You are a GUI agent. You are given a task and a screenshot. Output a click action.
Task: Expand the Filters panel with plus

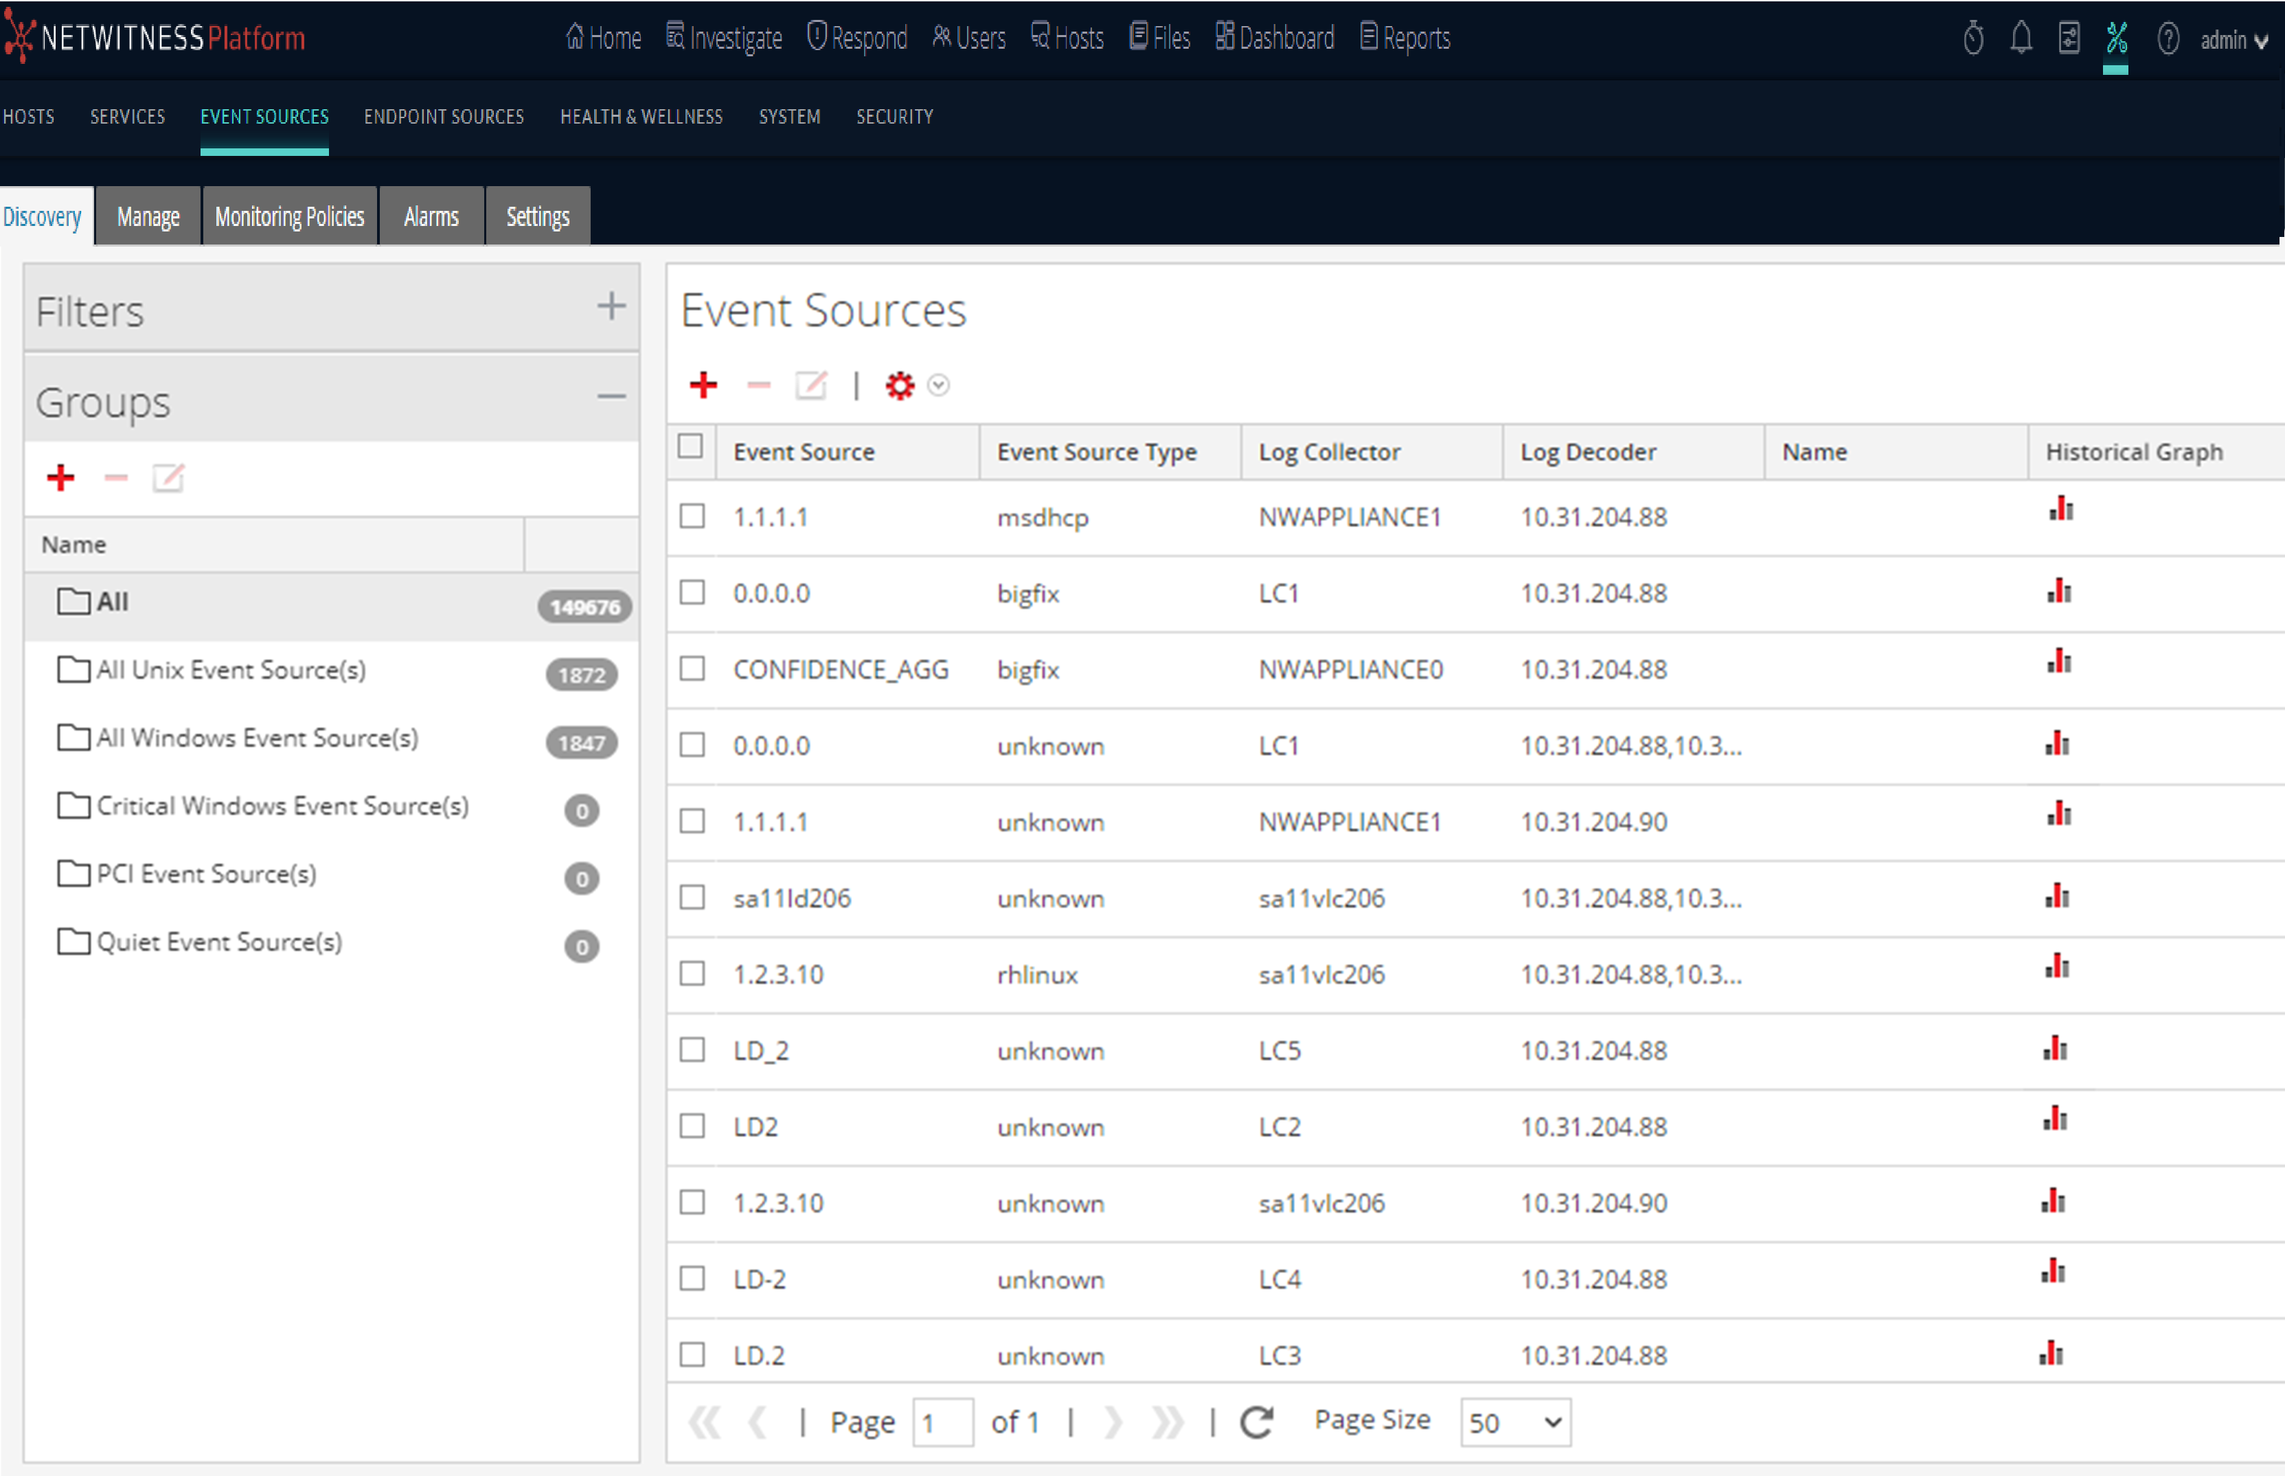(x=611, y=307)
